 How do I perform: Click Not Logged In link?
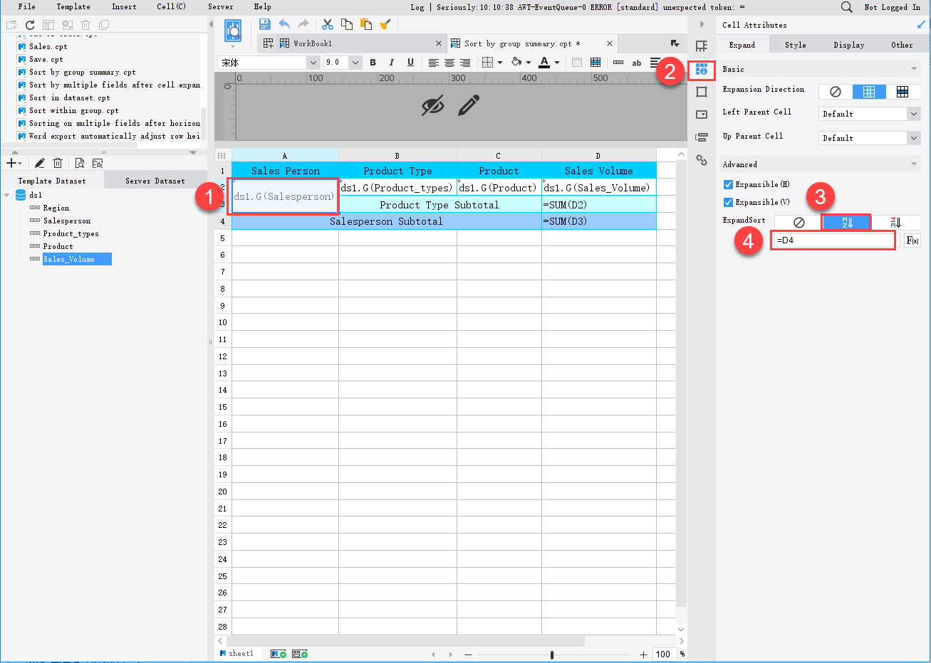click(x=892, y=7)
